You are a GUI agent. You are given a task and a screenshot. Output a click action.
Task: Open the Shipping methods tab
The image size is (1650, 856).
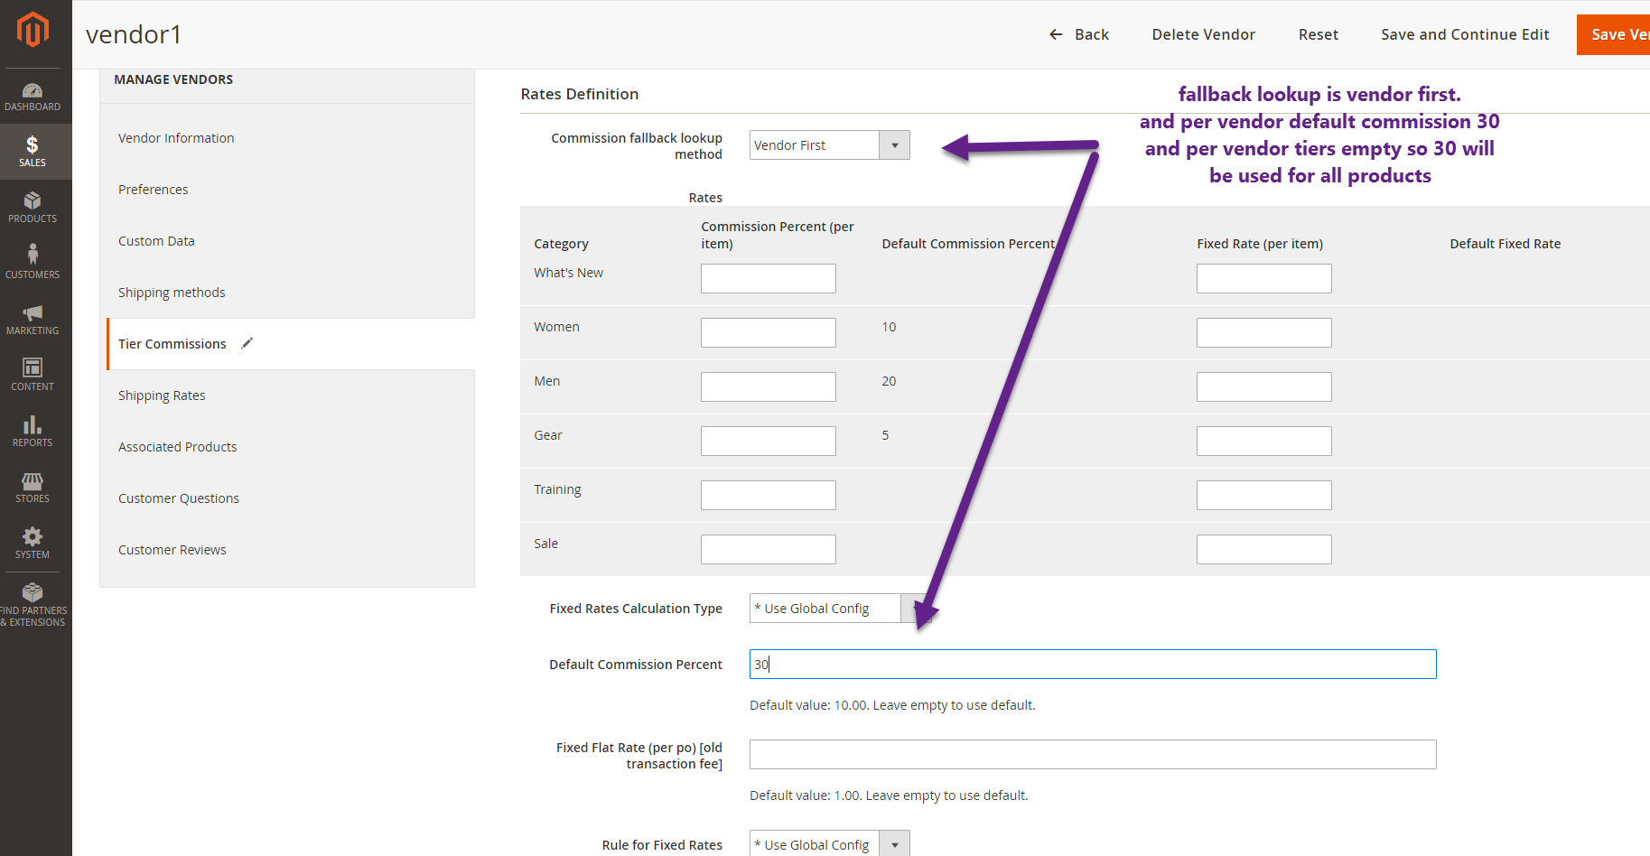point(172,293)
